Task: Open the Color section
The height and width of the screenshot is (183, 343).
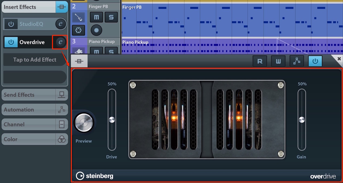Action: point(35,139)
